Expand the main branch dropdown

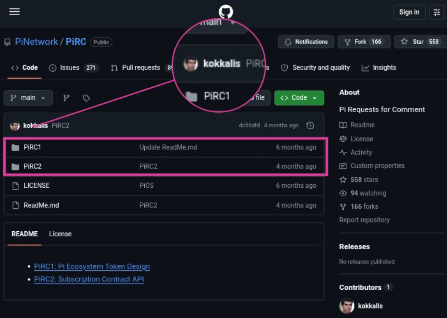click(28, 98)
